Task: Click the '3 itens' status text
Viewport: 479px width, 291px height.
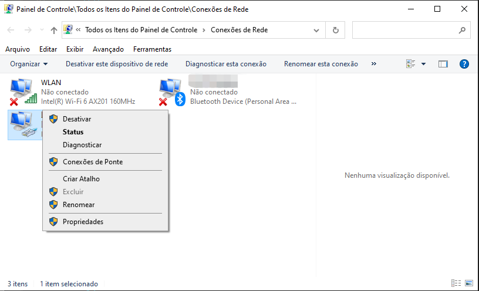Action: click(x=18, y=284)
